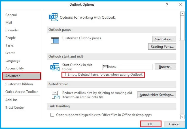Click the AutoArchive mailbox icon
This screenshot has width=187, height=129.
tap(56, 95)
